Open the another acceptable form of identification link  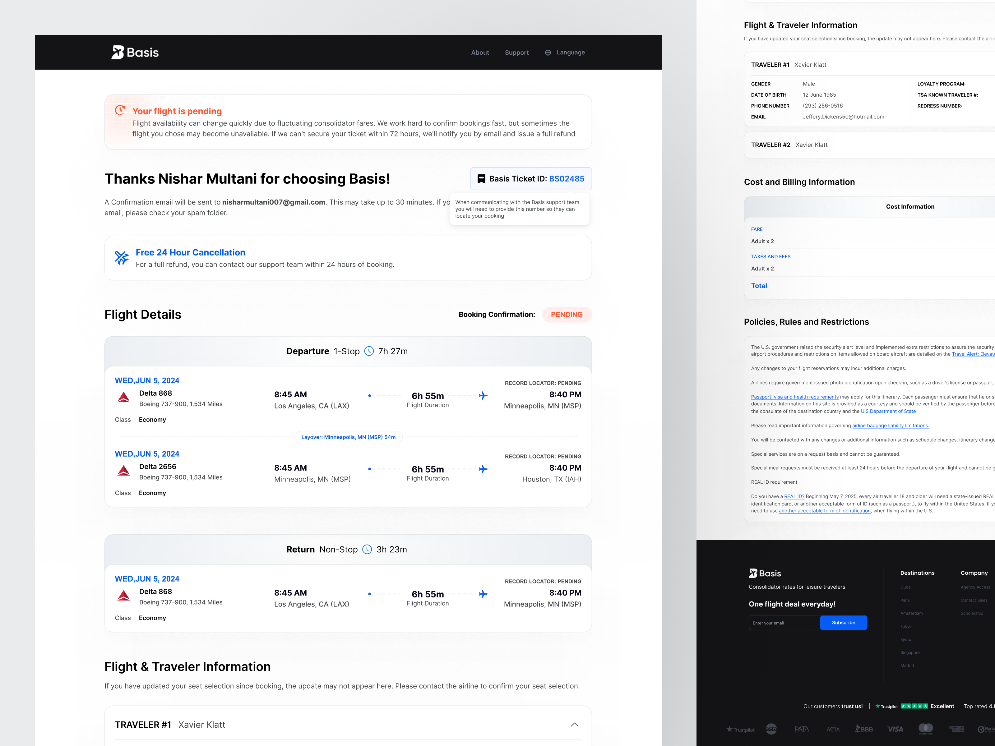pyautogui.click(x=825, y=511)
